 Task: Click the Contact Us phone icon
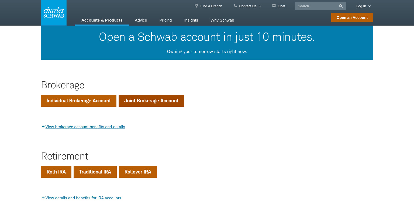(235, 6)
